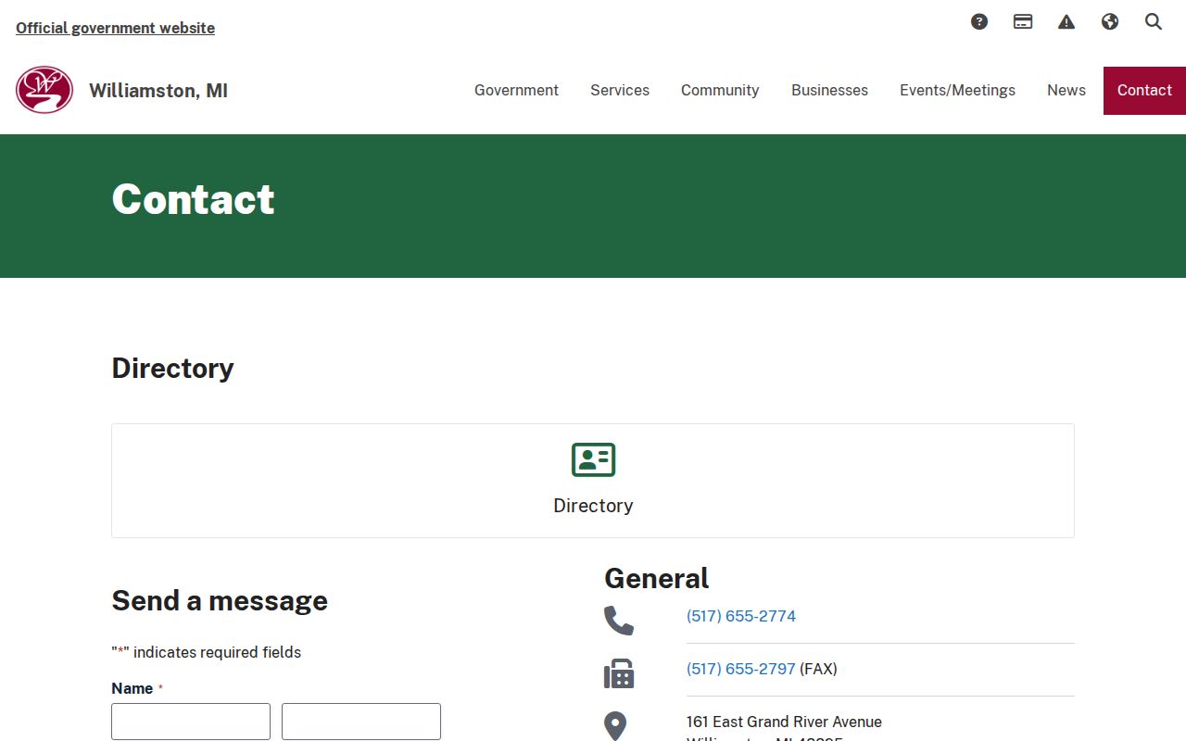Call the (517) 655-2774 phone link

[741, 616]
